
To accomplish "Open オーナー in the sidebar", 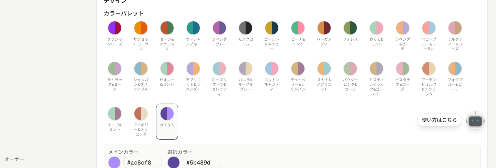I will (x=14, y=159).
